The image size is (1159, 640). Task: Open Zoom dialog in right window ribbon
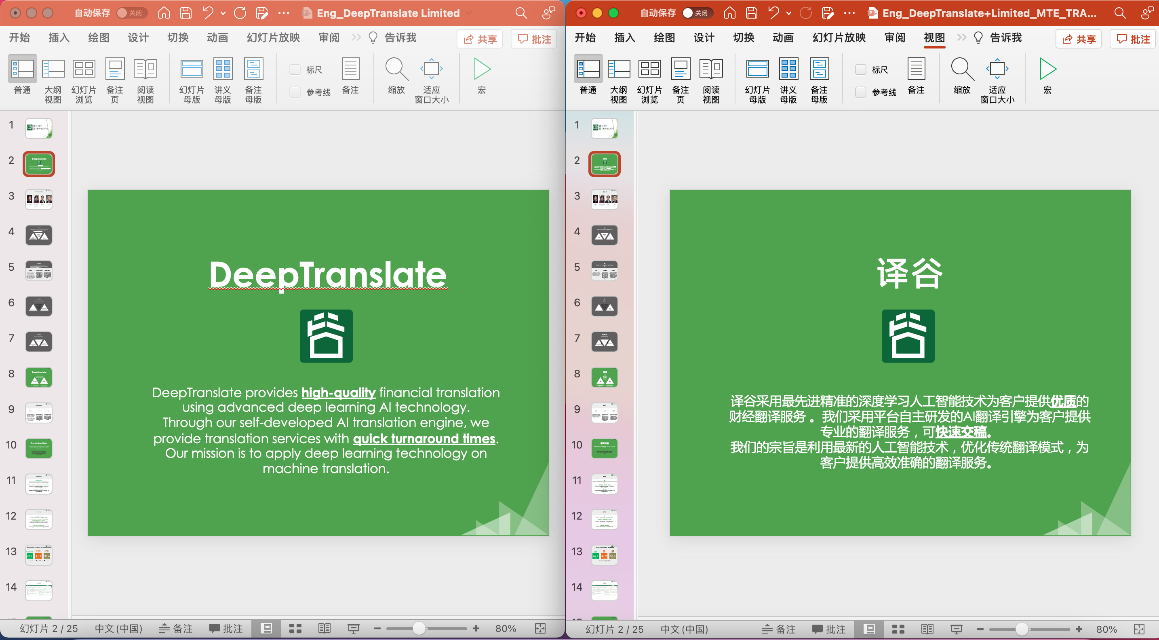tap(962, 76)
